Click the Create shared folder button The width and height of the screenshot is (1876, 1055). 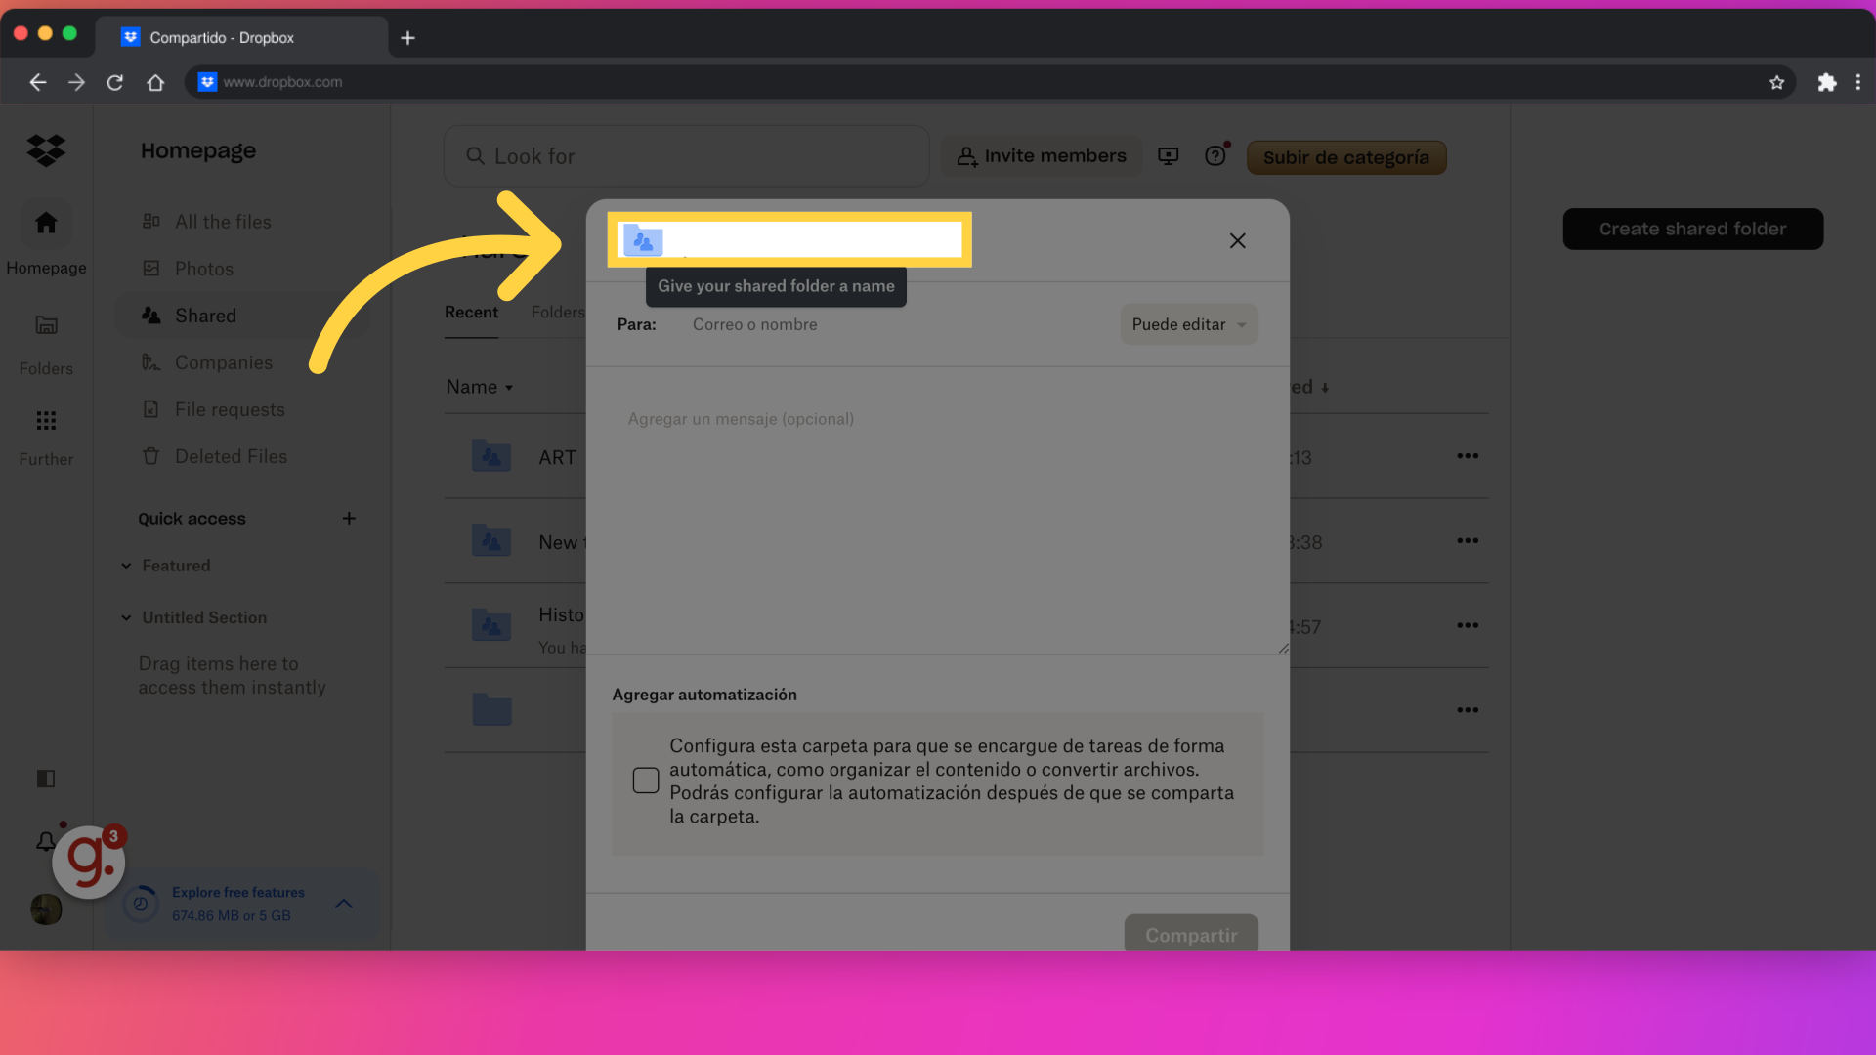tap(1693, 228)
